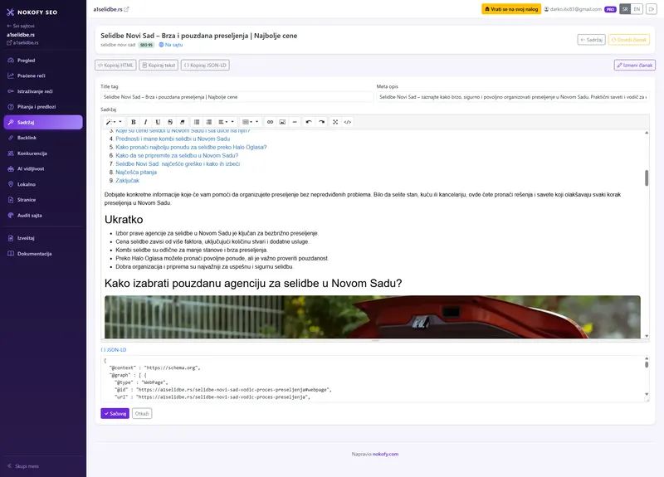Screen dimensions: 664x477
Task: Redo the last editor change
Action: pyautogui.click(x=321, y=122)
